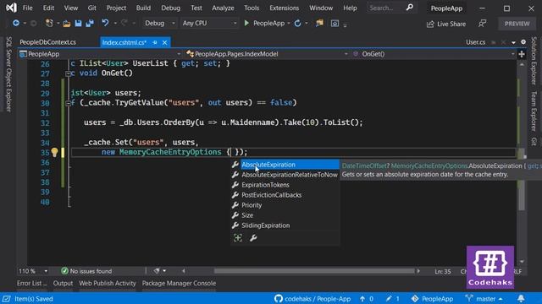Click the Save All icon
The image size is (542, 304).
click(x=90, y=23)
